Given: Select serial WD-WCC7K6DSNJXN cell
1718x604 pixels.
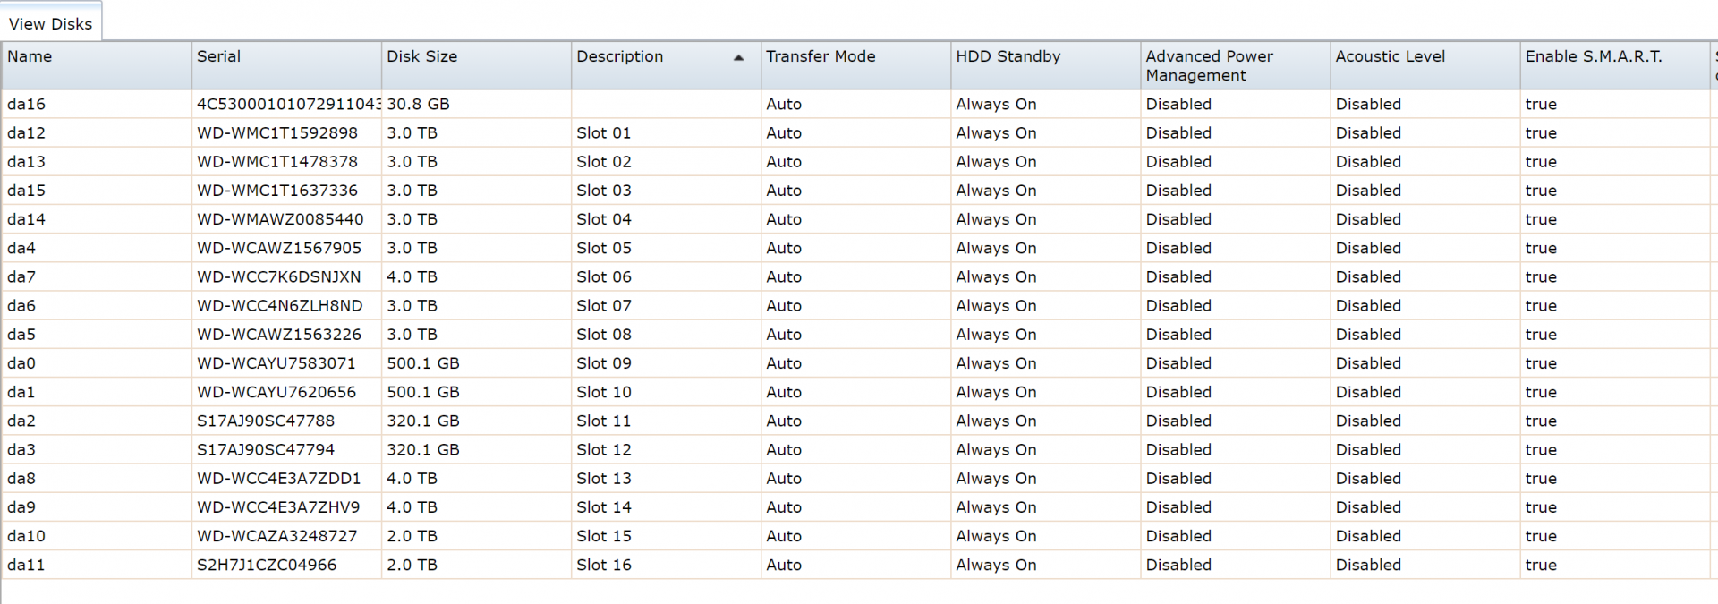Looking at the screenshot, I should click(x=279, y=276).
